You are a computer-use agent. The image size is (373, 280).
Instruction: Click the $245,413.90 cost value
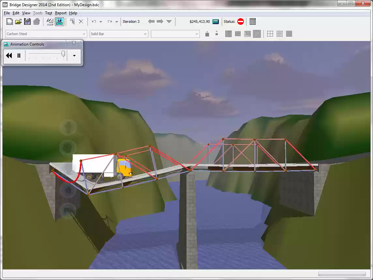(200, 21)
